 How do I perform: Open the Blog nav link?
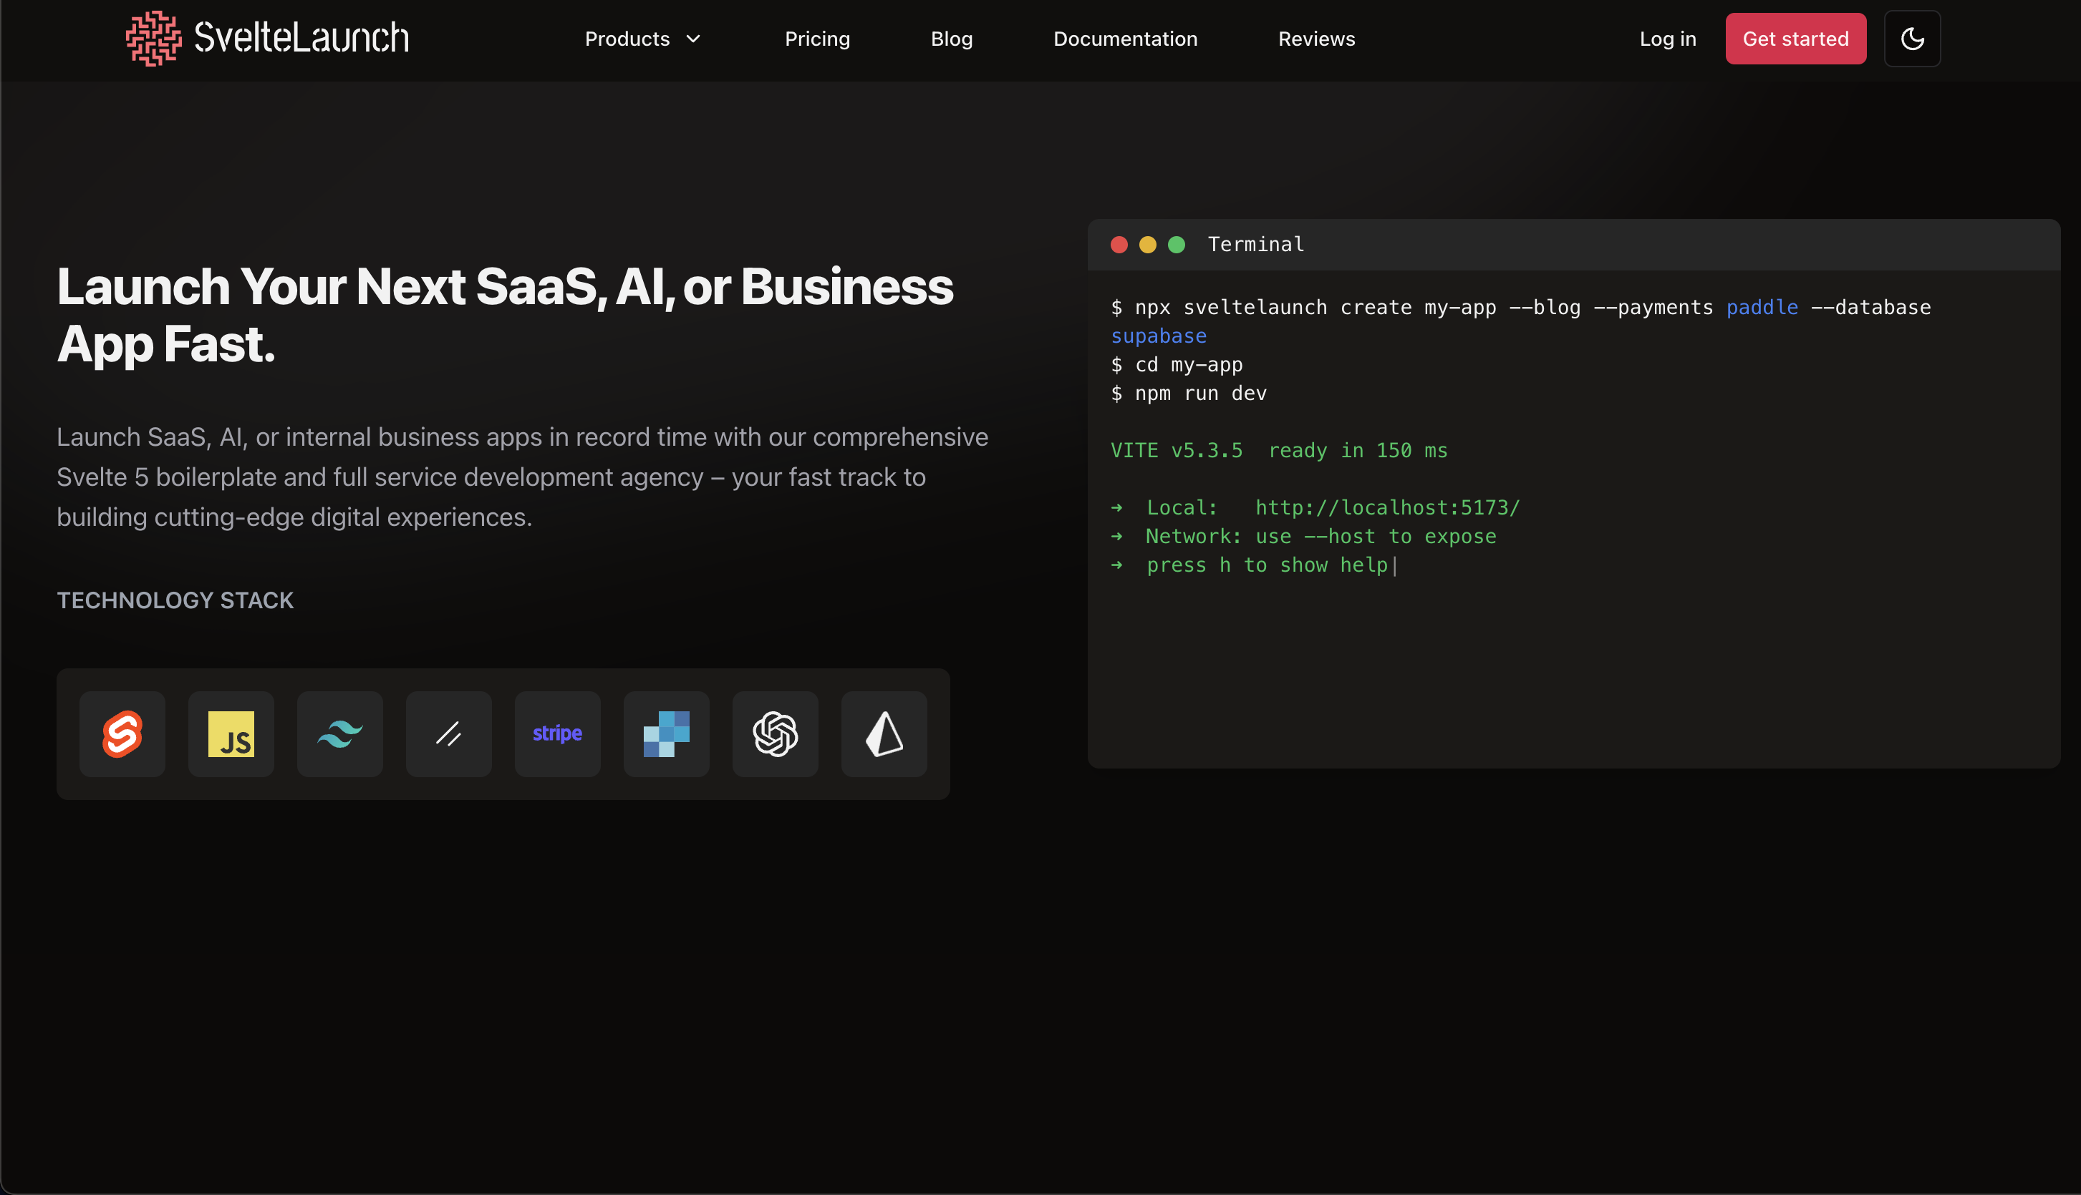point(951,39)
